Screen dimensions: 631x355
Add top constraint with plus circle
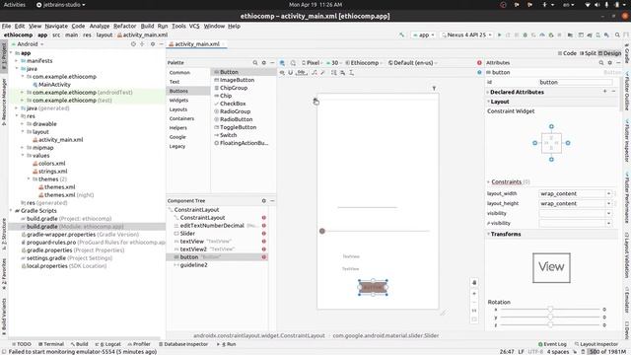point(551,127)
